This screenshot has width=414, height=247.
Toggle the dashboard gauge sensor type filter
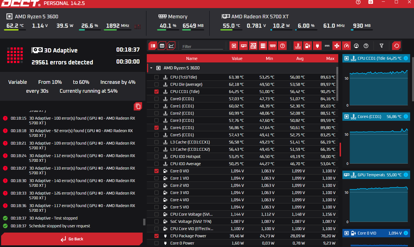(356, 46)
